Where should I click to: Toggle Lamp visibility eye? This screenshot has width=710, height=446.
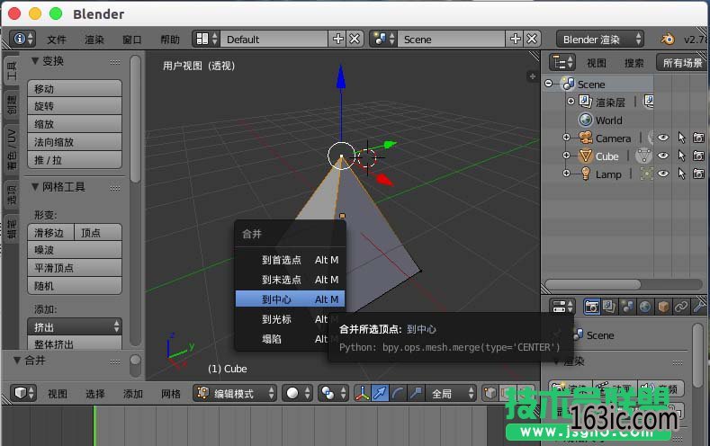click(x=663, y=174)
